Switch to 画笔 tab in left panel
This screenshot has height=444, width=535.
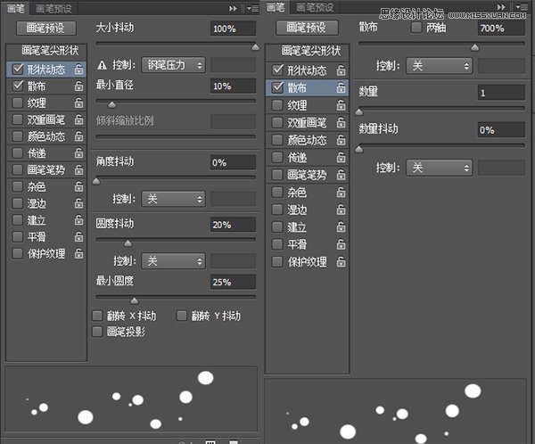16,8
